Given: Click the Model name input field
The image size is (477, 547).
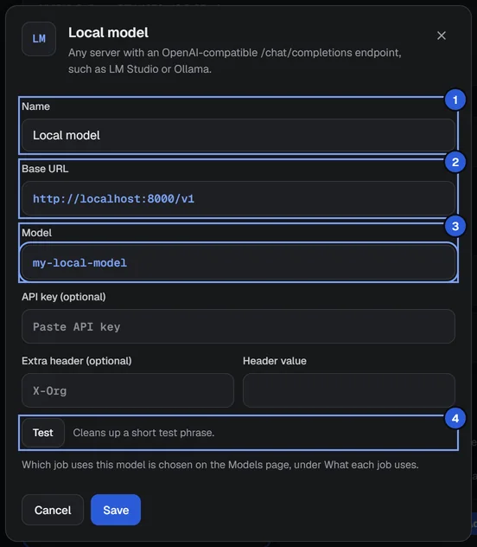Looking at the screenshot, I should [238, 263].
